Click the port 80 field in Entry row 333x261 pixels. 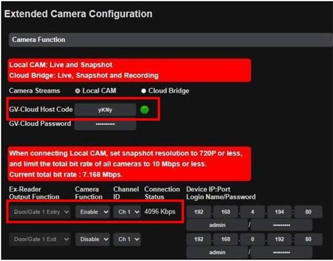(308, 212)
